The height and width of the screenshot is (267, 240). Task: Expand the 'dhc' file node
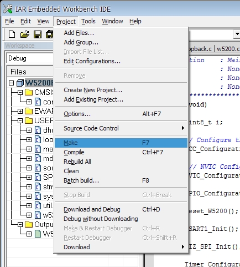click(x=29, y=130)
